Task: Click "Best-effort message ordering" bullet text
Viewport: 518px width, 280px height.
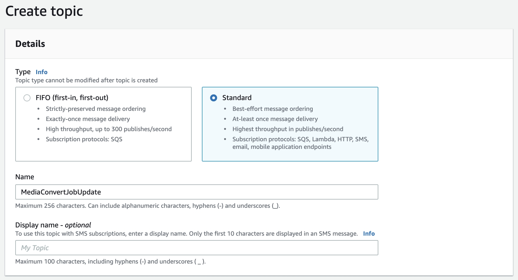Action: 272,109
